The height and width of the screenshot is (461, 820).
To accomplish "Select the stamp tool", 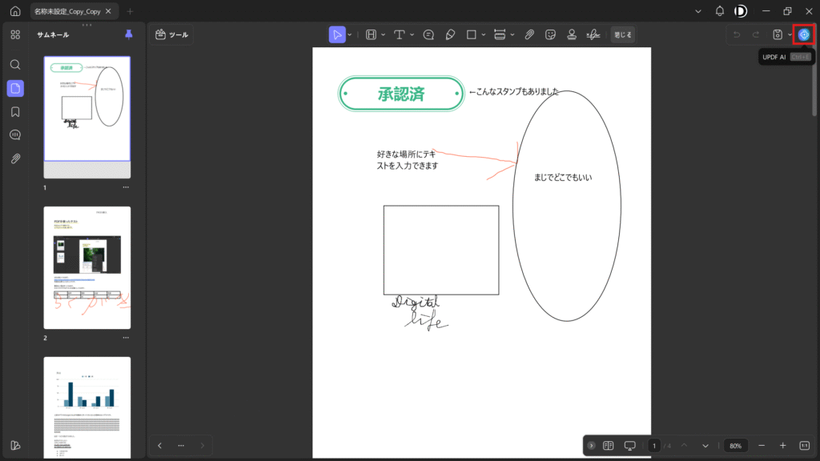I will [x=572, y=34].
